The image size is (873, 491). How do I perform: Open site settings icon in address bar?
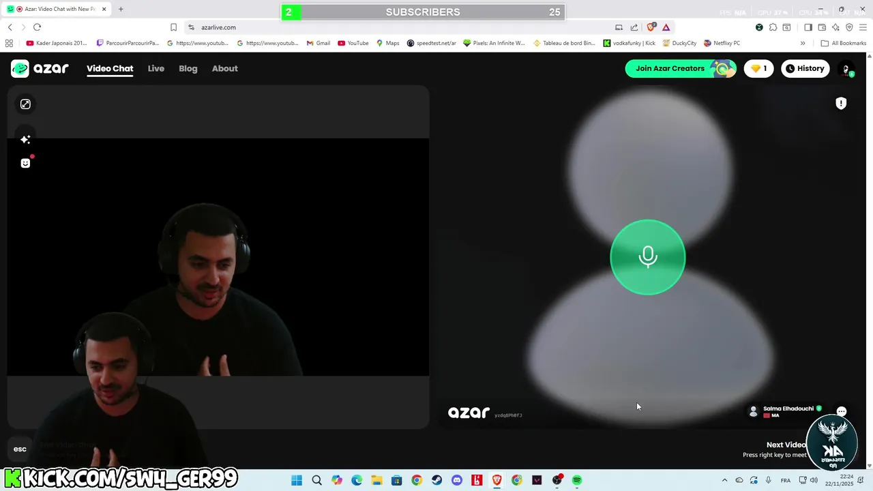(x=192, y=27)
